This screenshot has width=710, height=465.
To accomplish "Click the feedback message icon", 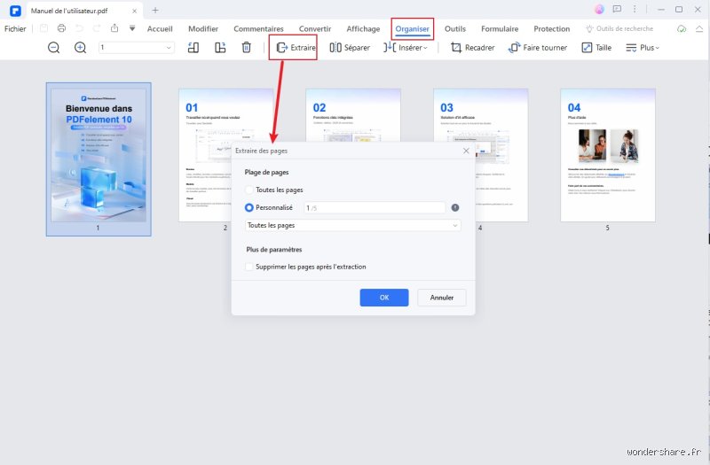I will tap(617, 9).
